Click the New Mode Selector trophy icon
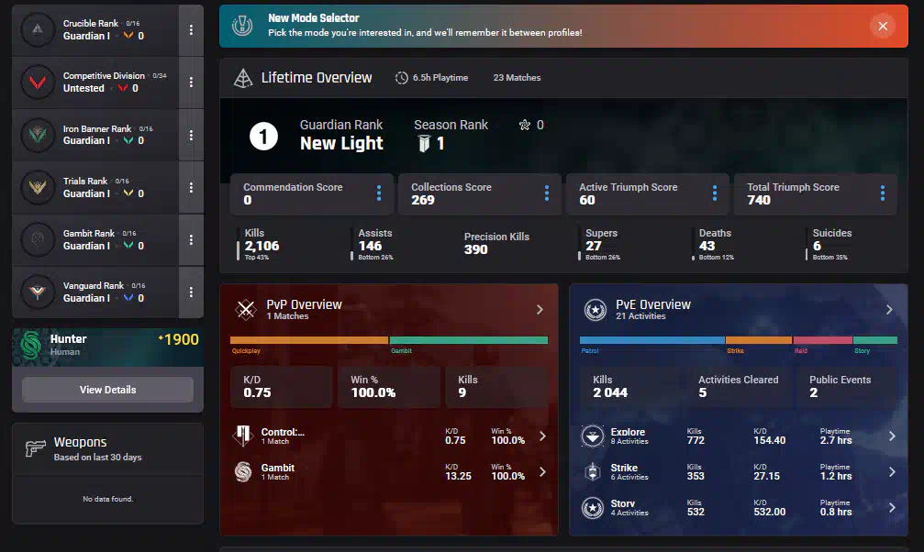This screenshot has height=552, width=924. click(x=242, y=26)
